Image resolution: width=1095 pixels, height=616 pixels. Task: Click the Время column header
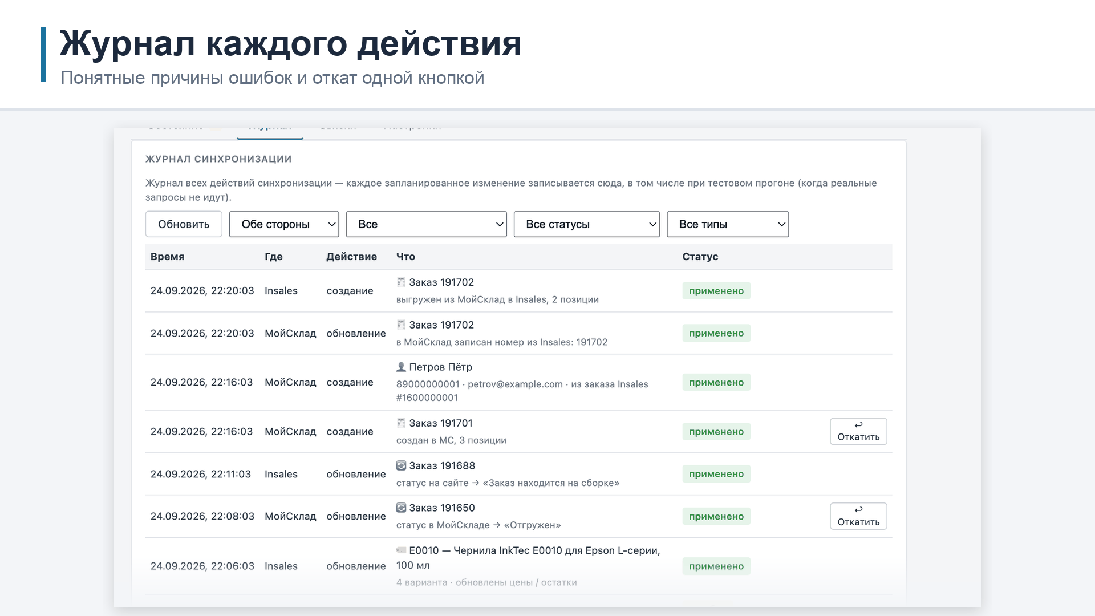[167, 257]
